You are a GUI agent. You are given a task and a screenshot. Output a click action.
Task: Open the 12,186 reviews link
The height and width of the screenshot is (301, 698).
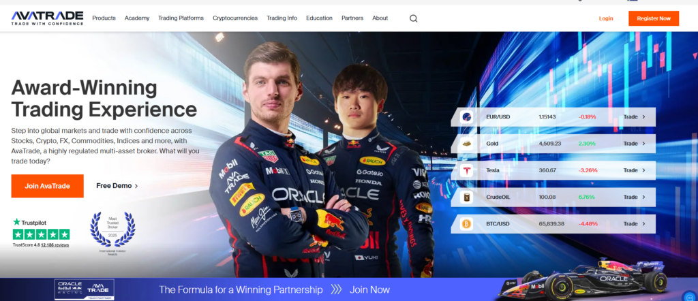[55, 245]
